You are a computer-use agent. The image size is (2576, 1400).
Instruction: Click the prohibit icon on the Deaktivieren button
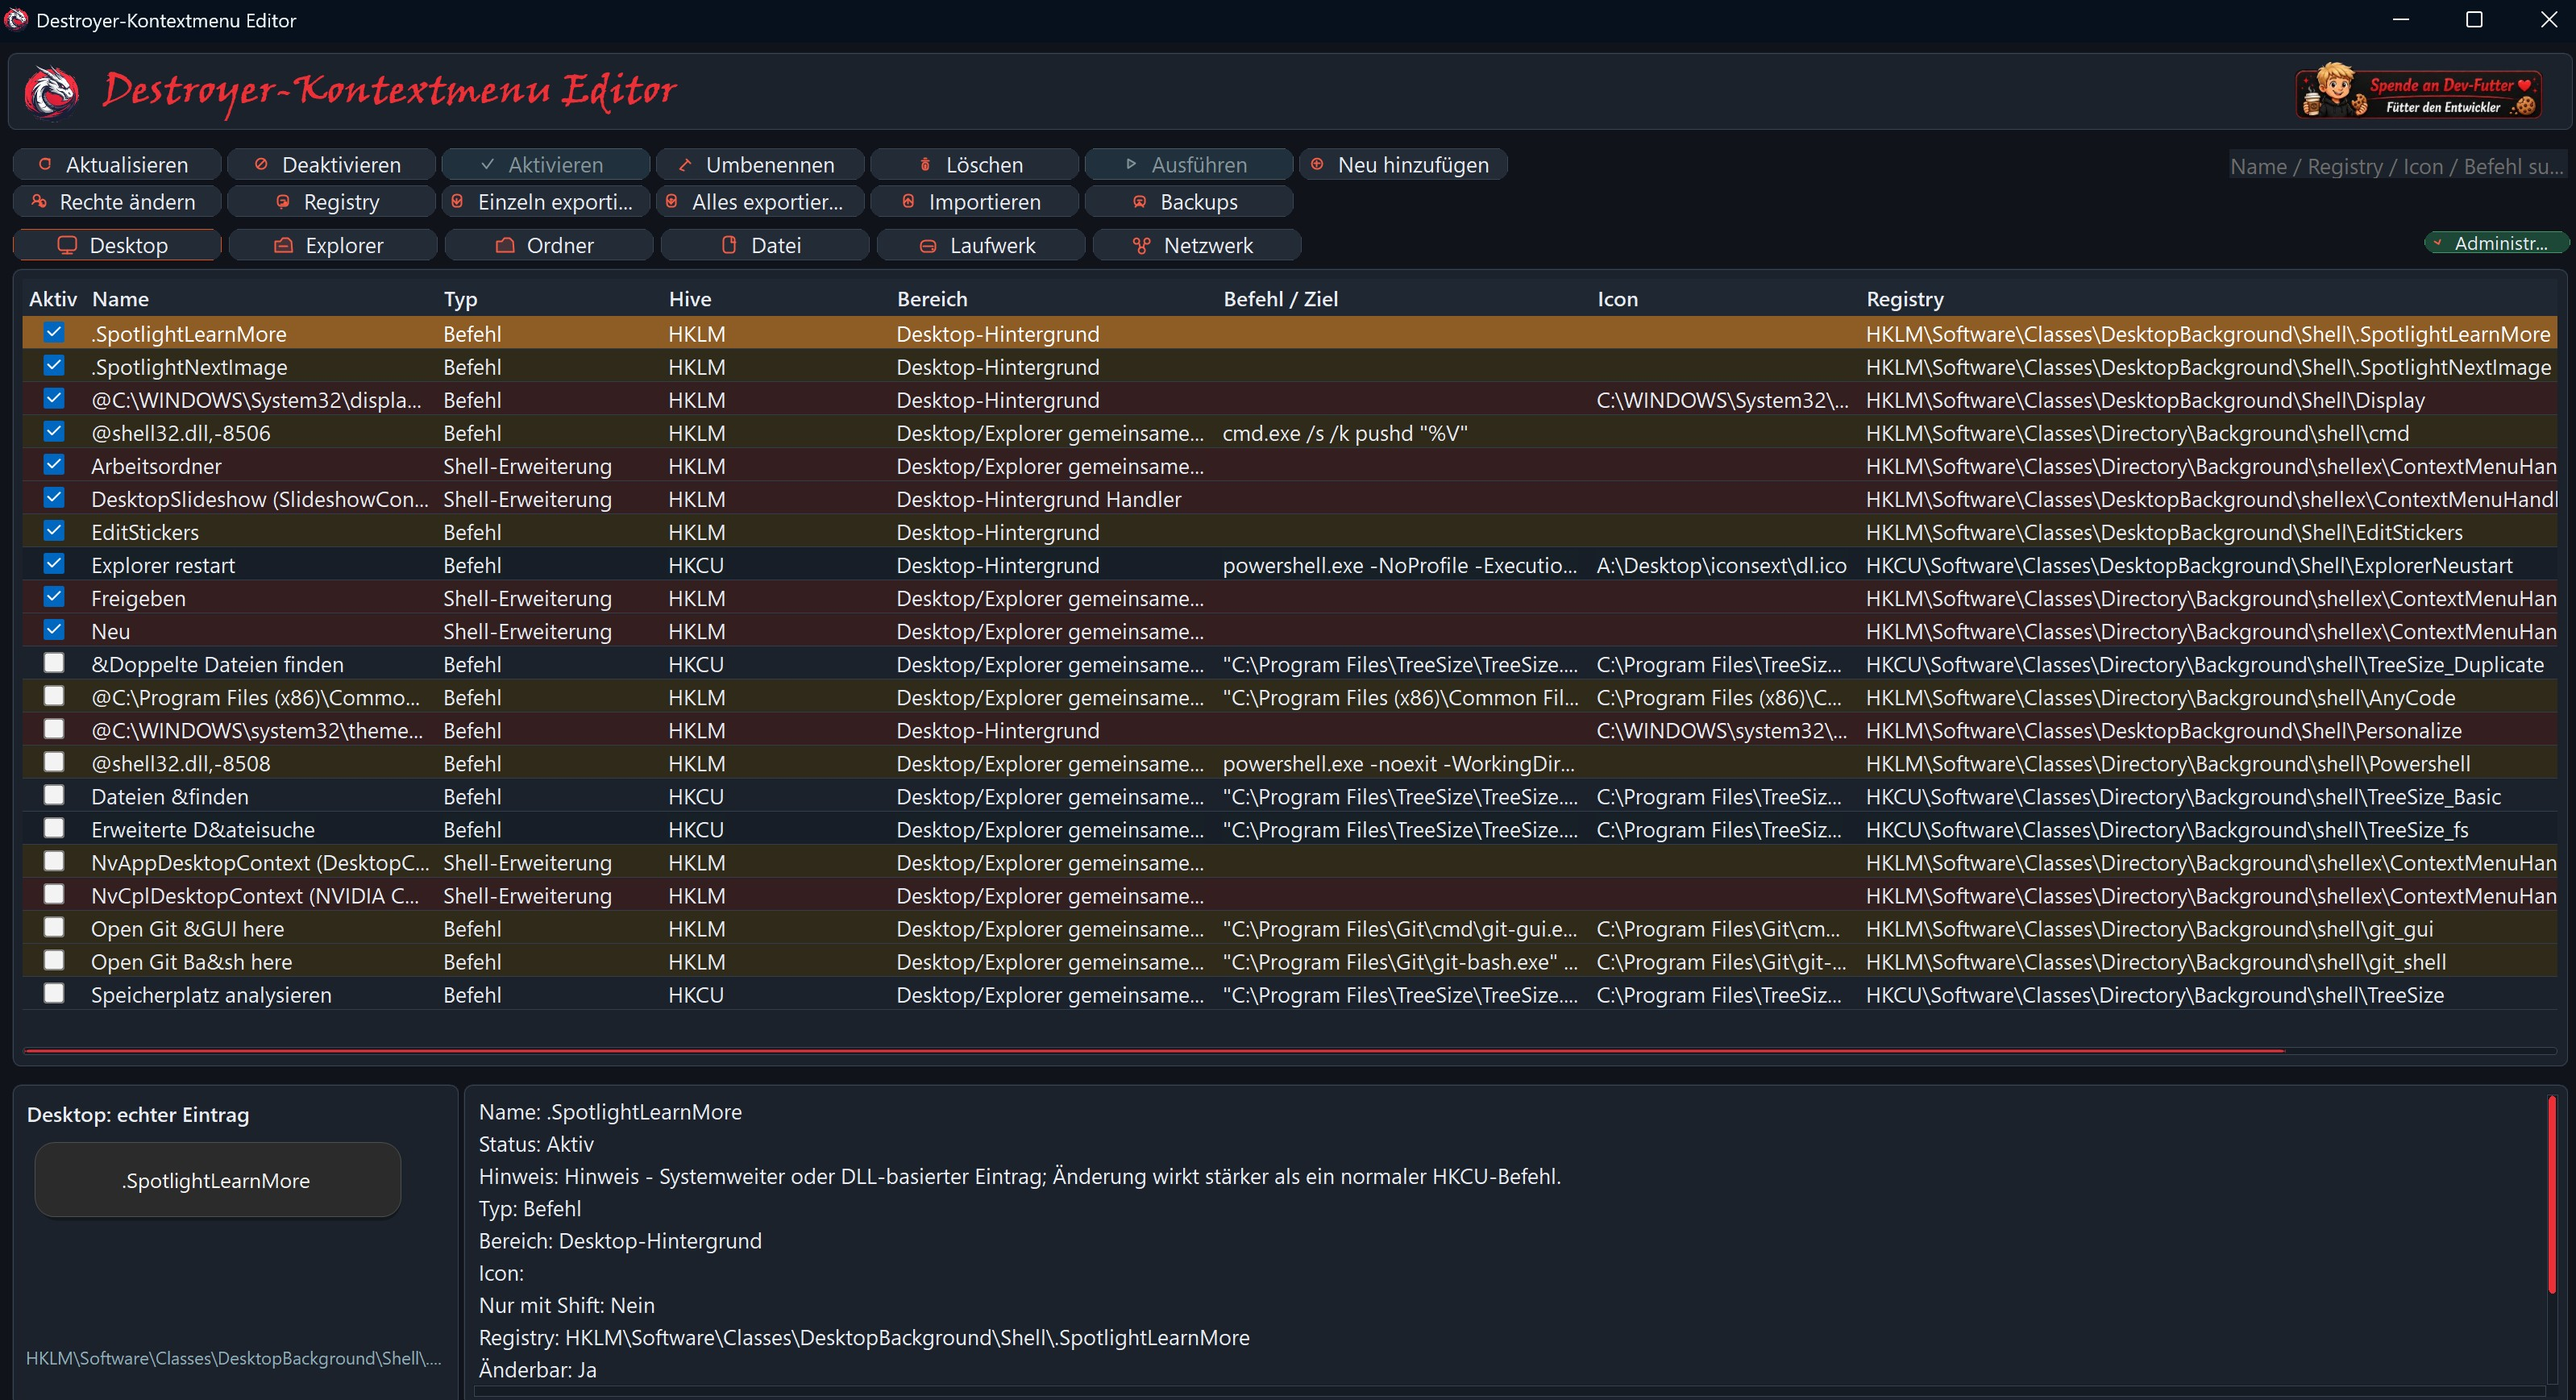click(261, 164)
